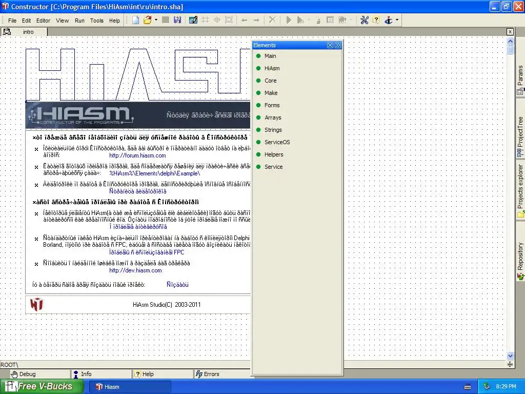Click the blue info 'i' toolbar icon
The width and height of the screenshot is (525, 394).
click(x=389, y=20)
